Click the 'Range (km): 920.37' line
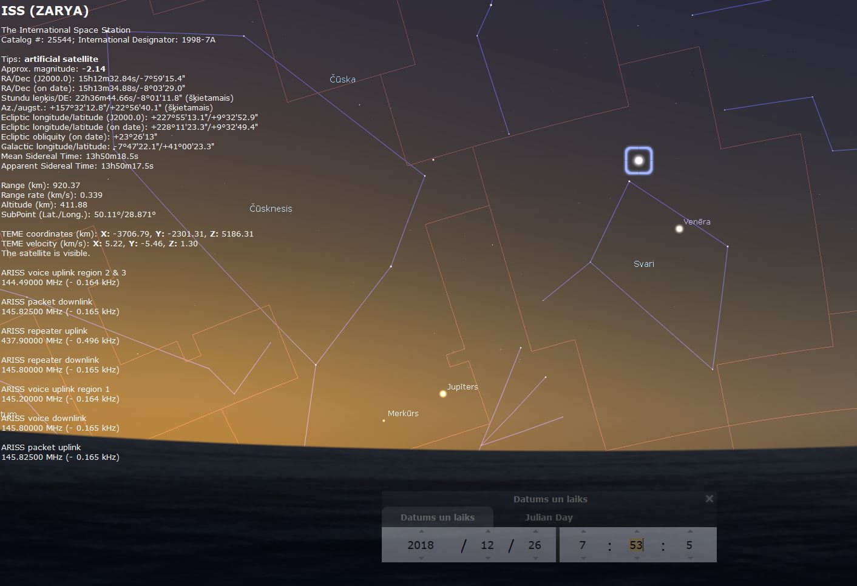 [x=41, y=185]
